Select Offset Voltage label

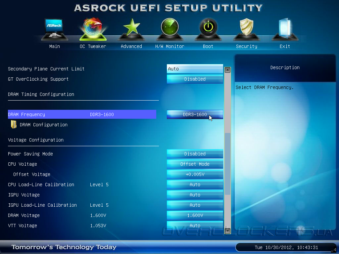coord(31,174)
